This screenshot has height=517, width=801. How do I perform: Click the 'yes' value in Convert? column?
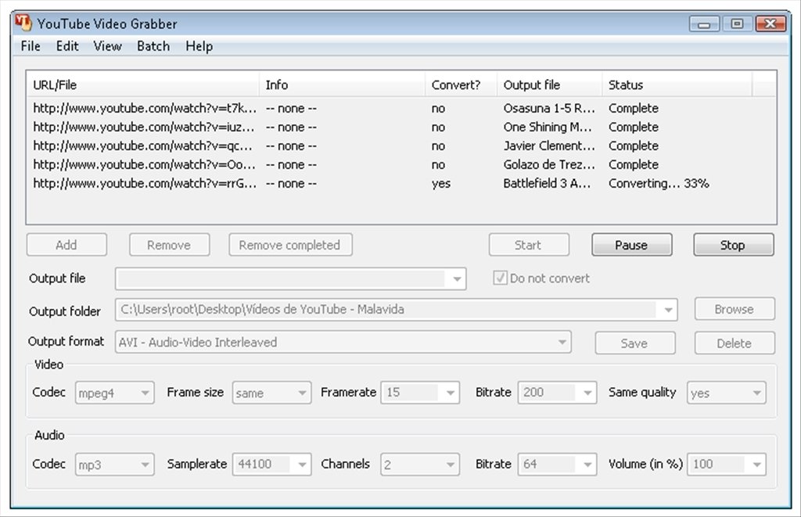click(x=441, y=184)
